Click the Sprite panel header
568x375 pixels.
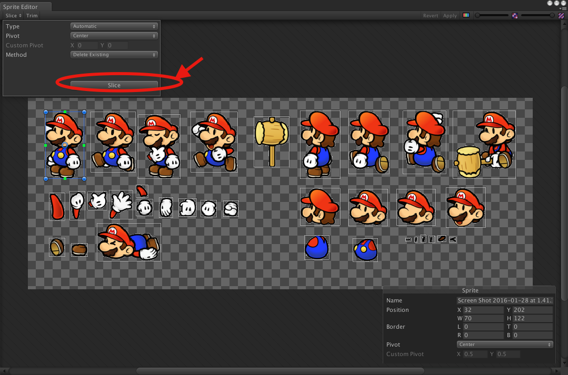point(470,290)
